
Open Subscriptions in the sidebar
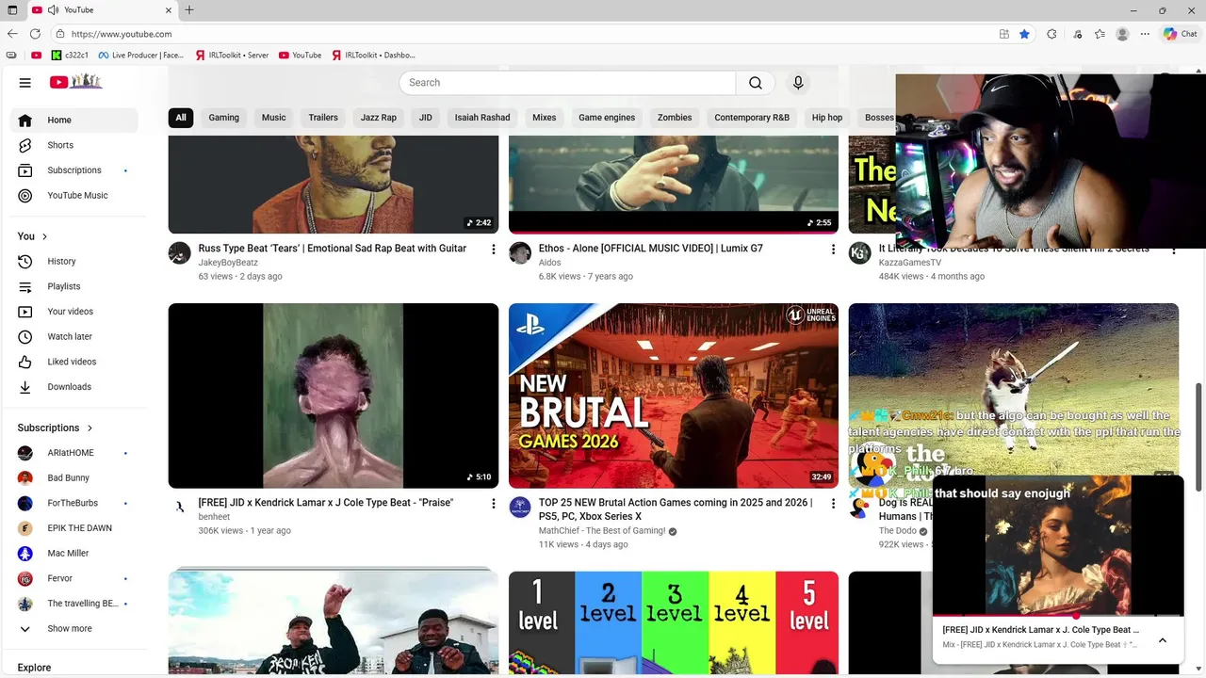point(74,170)
